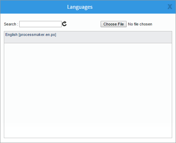
Task: Pick the English language entry
Action: (88, 37)
